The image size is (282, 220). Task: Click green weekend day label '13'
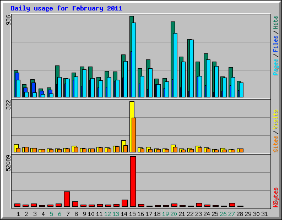pyautogui.click(x=116, y=214)
